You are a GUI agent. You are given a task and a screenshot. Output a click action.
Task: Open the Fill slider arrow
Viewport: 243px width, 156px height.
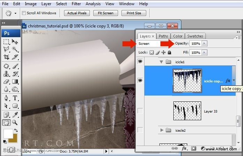(x=204, y=52)
